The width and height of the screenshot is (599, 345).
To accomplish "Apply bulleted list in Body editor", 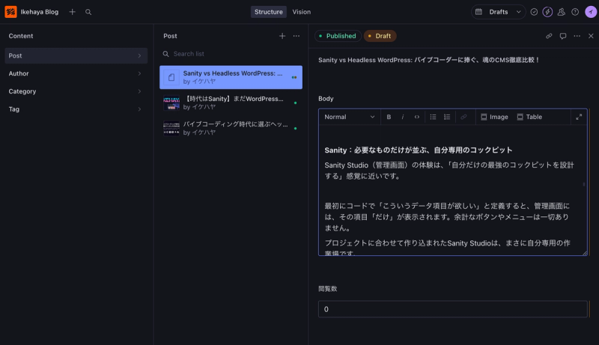I will click(433, 117).
